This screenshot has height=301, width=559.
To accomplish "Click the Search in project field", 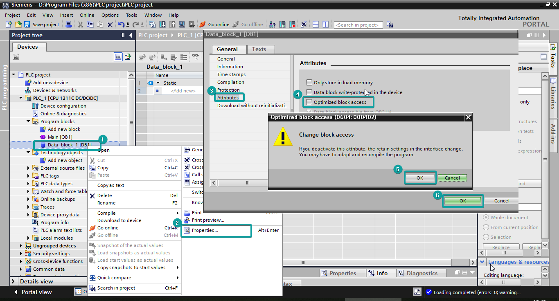I will (x=358, y=25).
